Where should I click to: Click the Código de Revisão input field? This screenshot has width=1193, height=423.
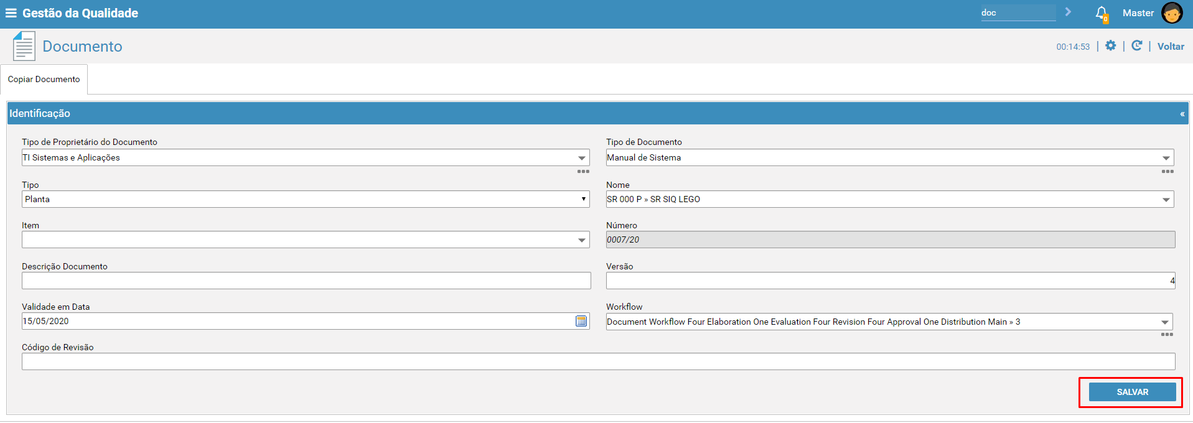pos(599,361)
